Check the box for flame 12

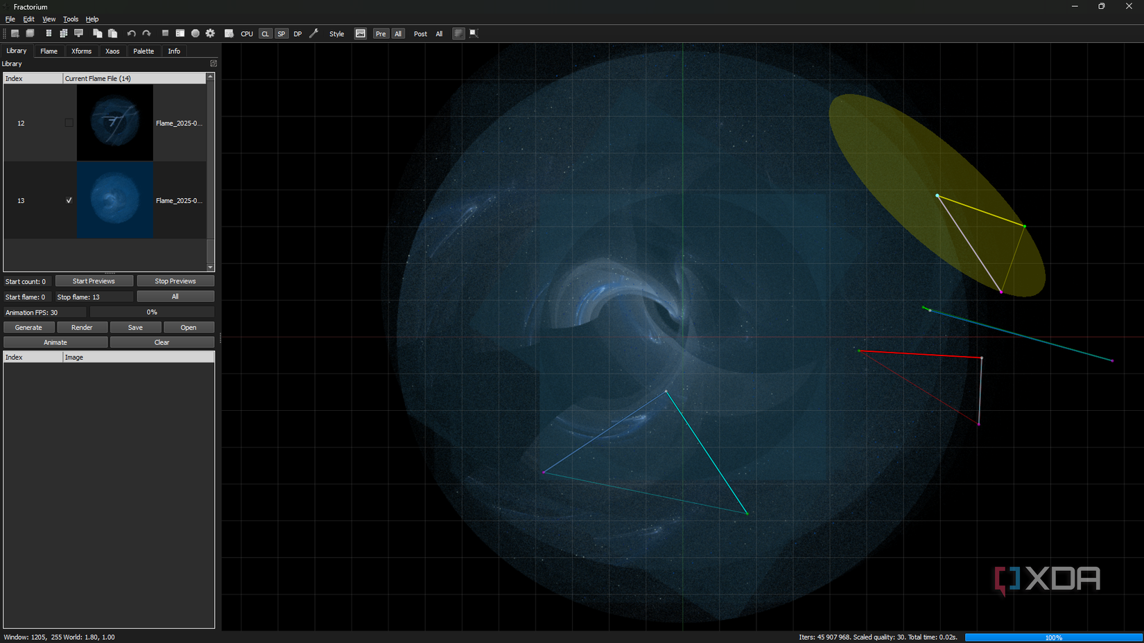pos(69,123)
